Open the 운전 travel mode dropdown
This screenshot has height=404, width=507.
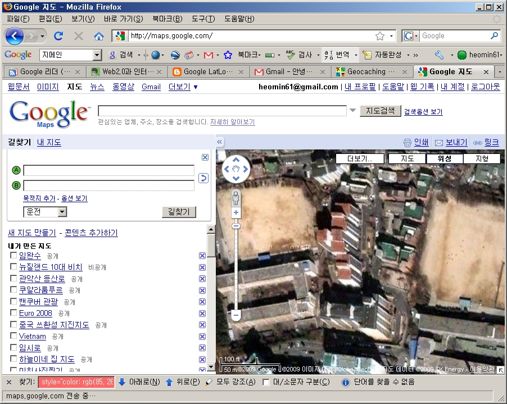(45, 212)
